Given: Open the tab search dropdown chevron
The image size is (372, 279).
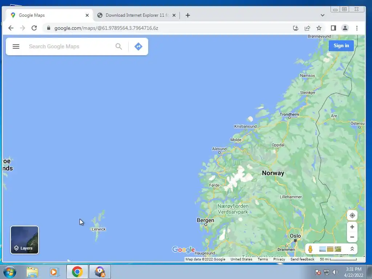Looking at the screenshot, I should [323, 15].
